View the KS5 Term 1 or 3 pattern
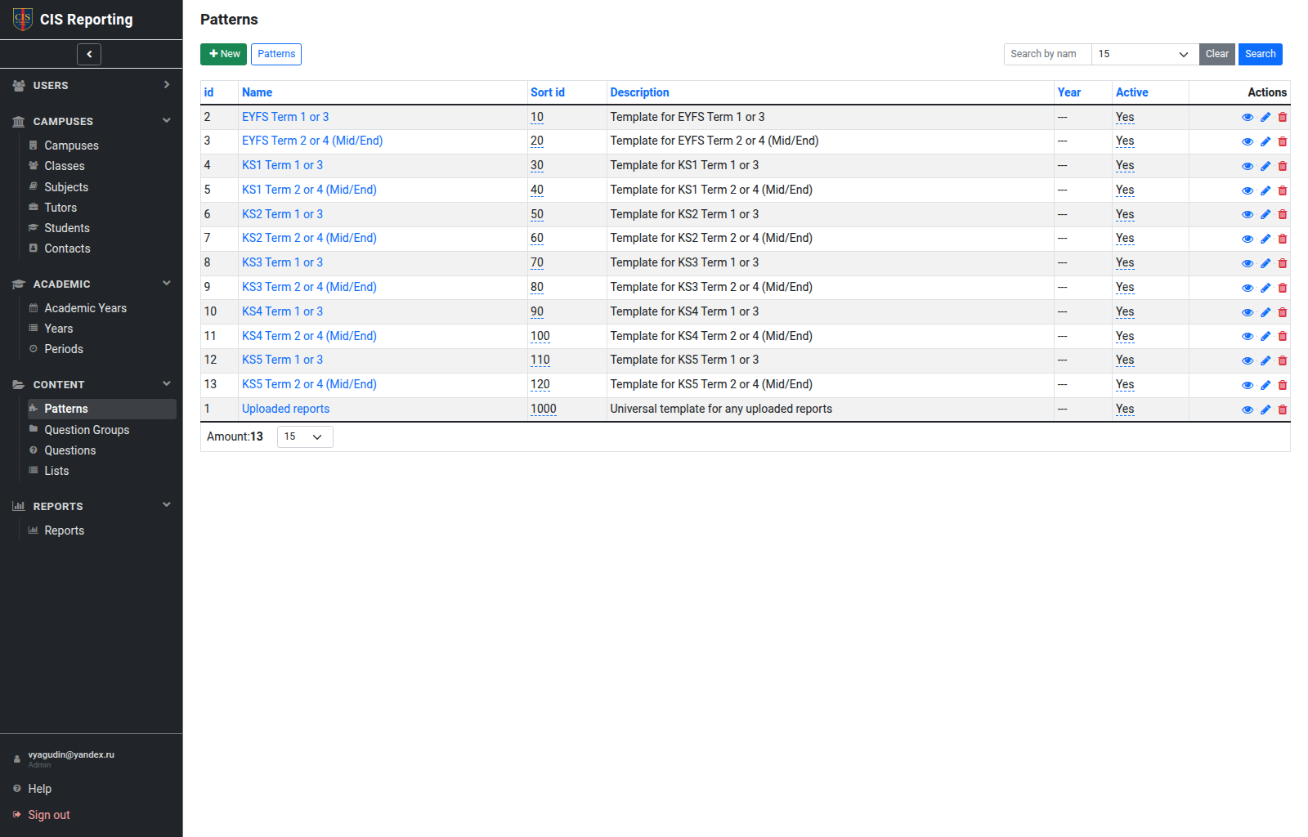 pyautogui.click(x=1248, y=360)
